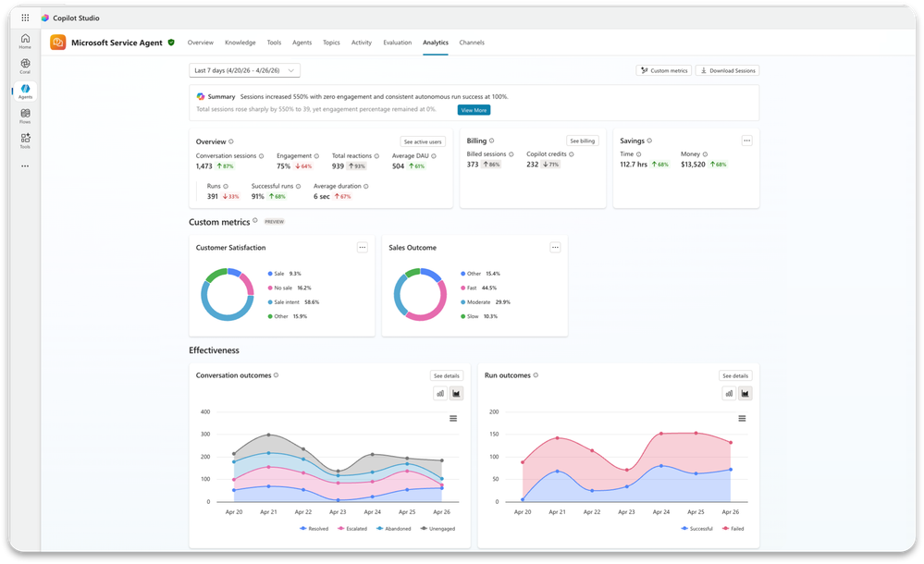Screen dimensions: 924x564
Task: Toggle Abandoned series in chart legend
Action: 394,529
